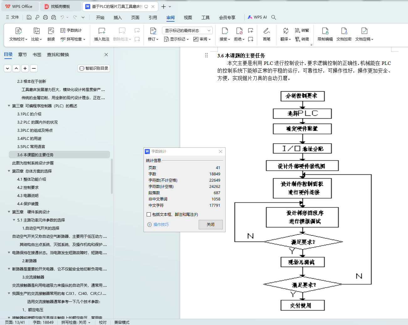Screen dimensions: 408x325
Task: Open the 文档校对 proofreading tool
Action: (18, 34)
